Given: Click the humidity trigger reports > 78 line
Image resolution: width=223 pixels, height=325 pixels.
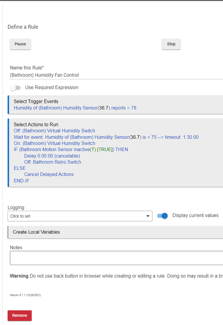Looking at the screenshot, I should 75,108.
